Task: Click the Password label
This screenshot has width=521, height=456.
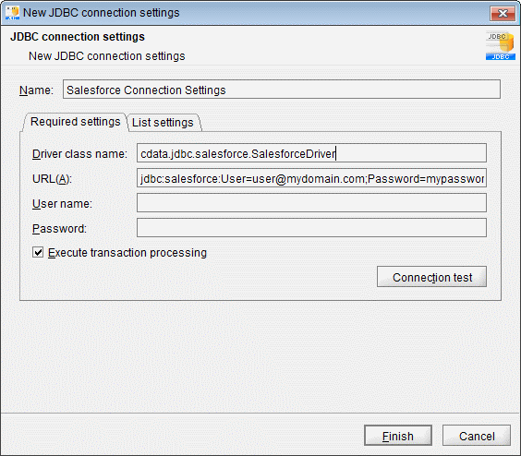Action: point(59,229)
